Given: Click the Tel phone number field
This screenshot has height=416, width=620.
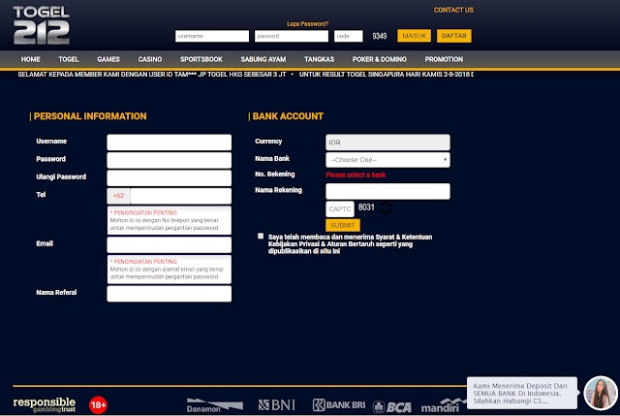Looking at the screenshot, I should [x=181, y=196].
